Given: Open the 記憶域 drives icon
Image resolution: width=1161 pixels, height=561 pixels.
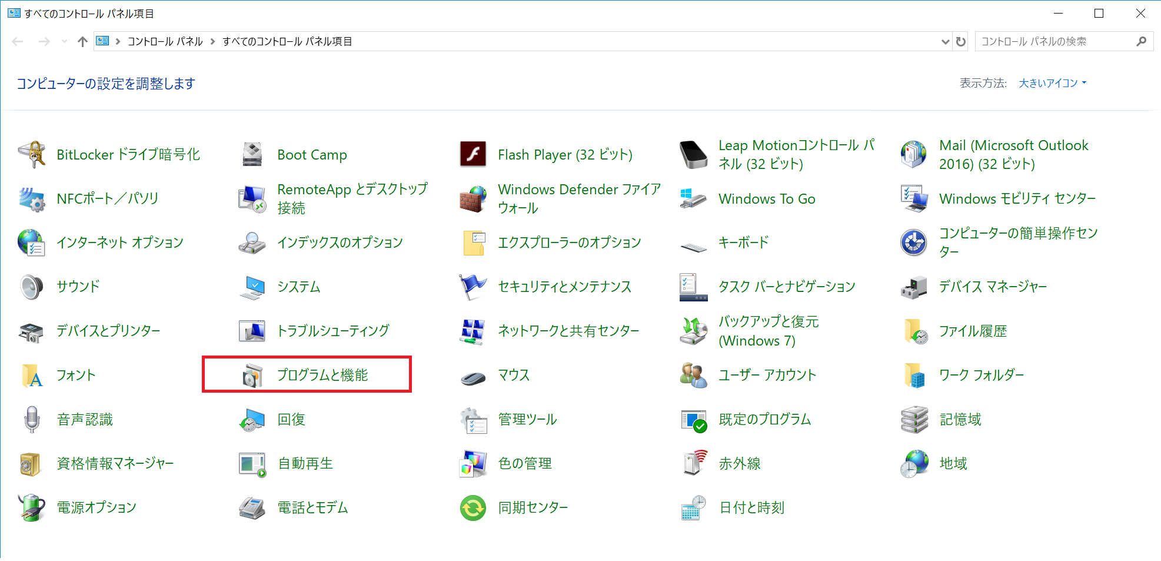Looking at the screenshot, I should (x=914, y=419).
